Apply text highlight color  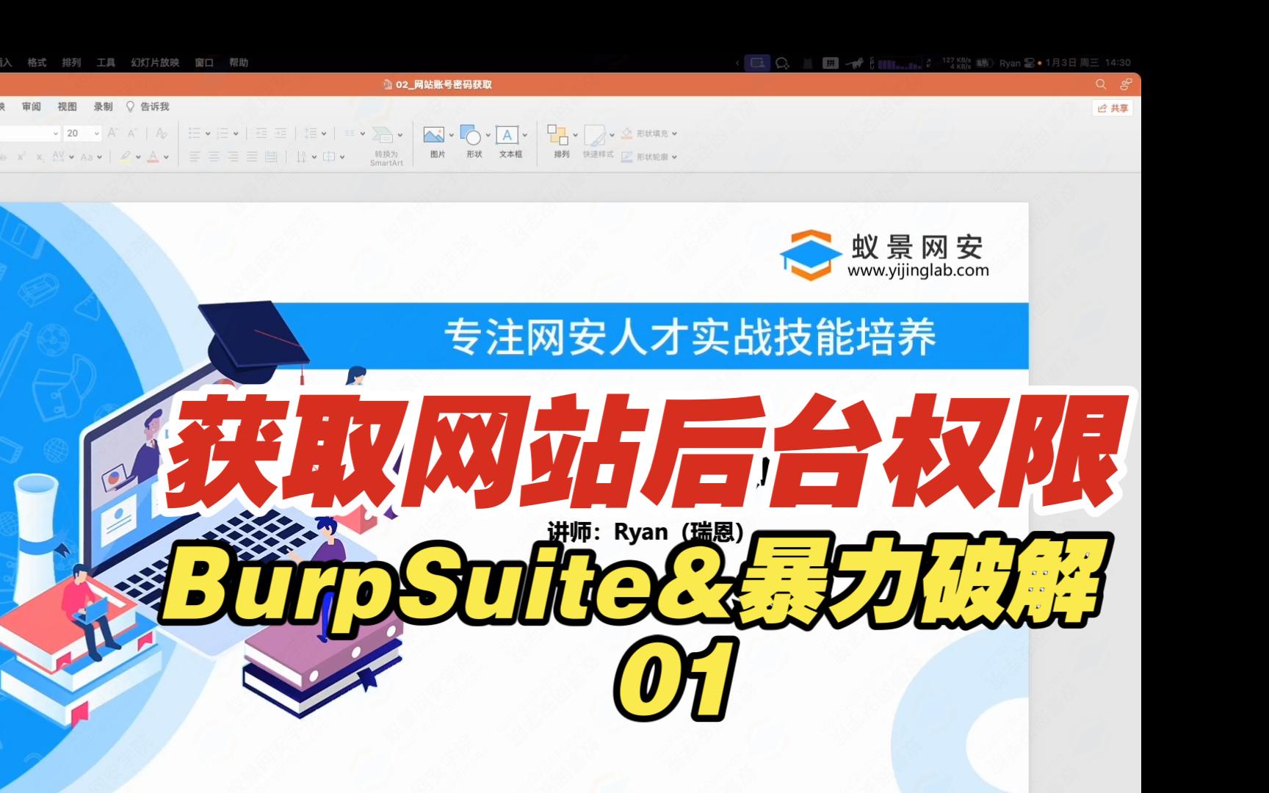(126, 156)
